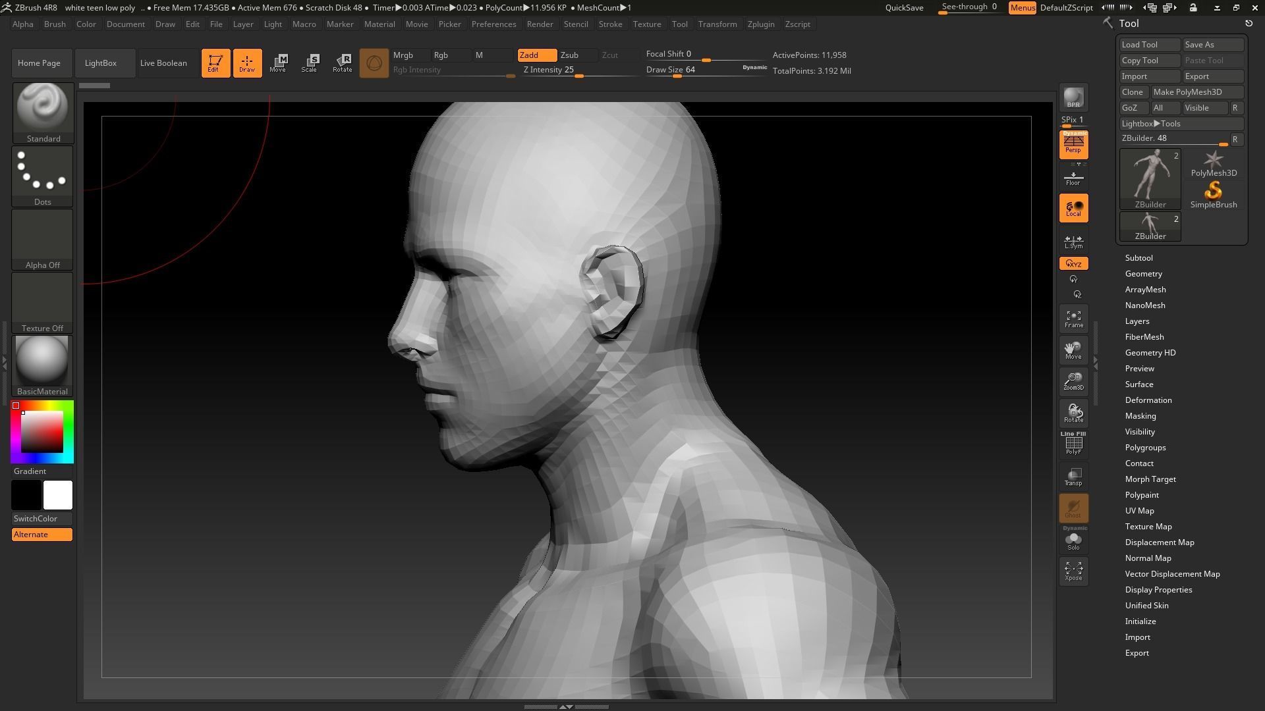The image size is (1265, 711).
Task: Open the Zplugin menu
Action: (760, 24)
